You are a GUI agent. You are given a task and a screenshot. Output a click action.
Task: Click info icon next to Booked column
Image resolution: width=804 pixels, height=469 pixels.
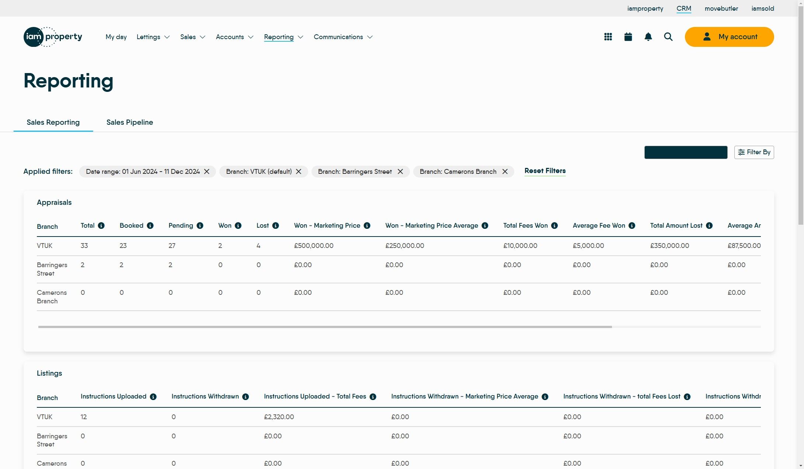point(150,226)
